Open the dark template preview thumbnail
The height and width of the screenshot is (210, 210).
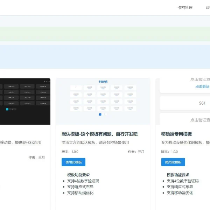click(x=25, y=101)
